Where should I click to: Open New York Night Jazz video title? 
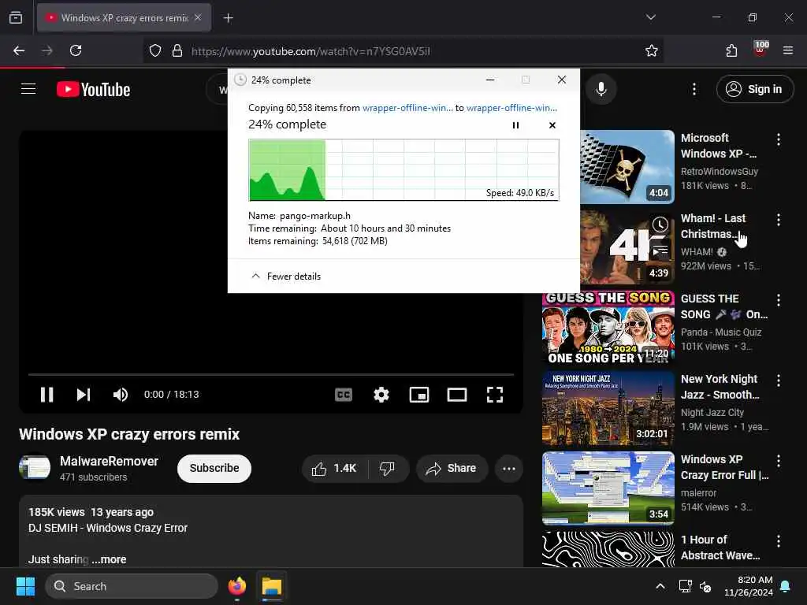pyautogui.click(x=720, y=387)
